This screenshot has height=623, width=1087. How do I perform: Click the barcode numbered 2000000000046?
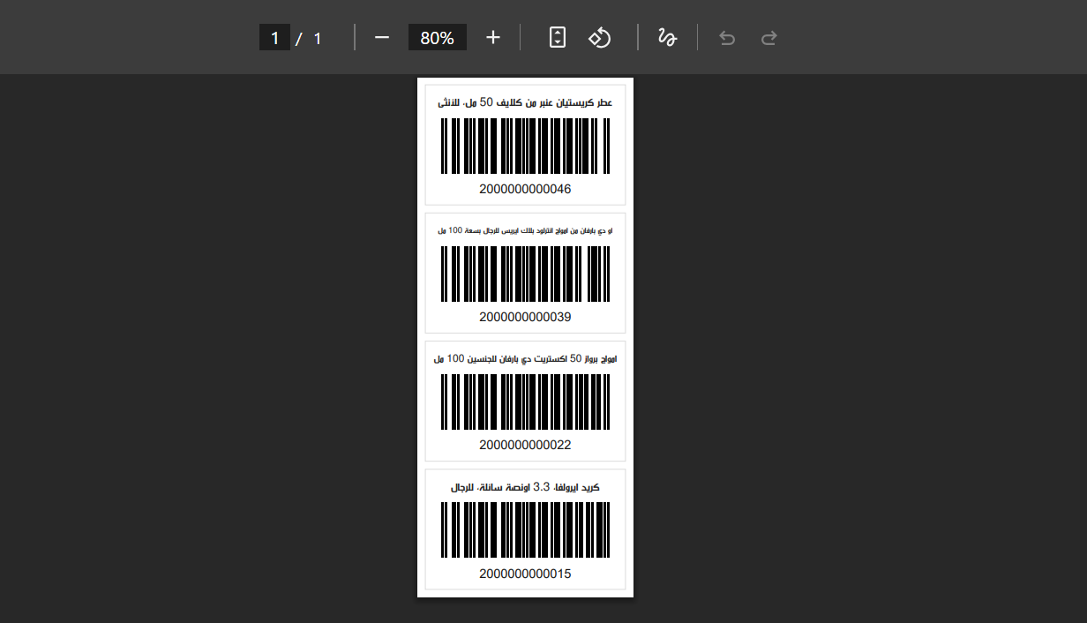[525, 146]
